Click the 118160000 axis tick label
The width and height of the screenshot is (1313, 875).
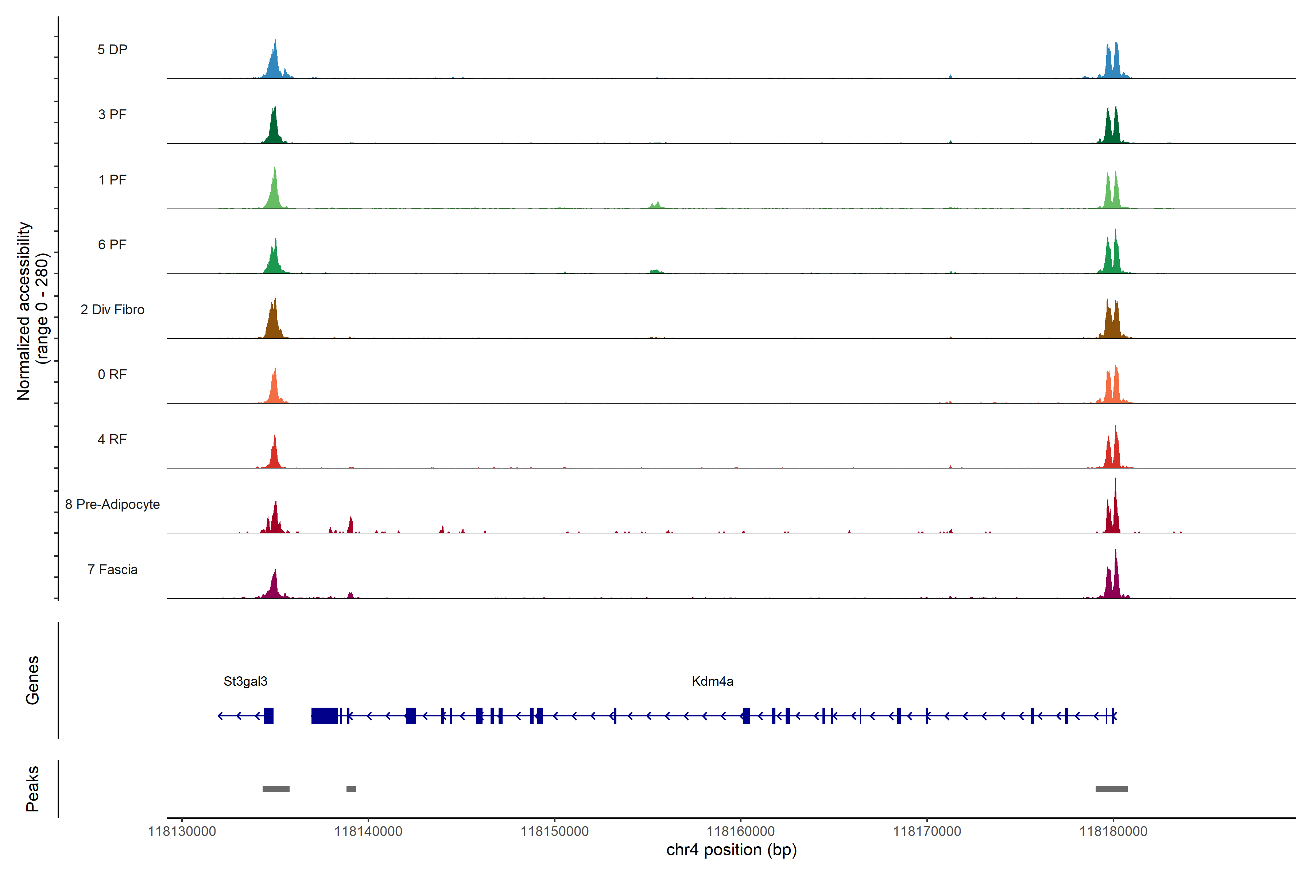[740, 831]
